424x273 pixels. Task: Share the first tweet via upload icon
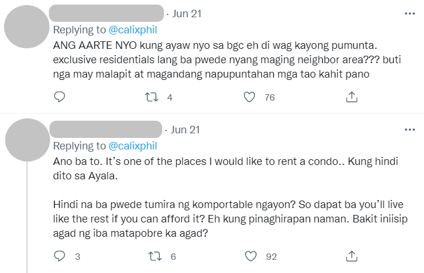352,97
